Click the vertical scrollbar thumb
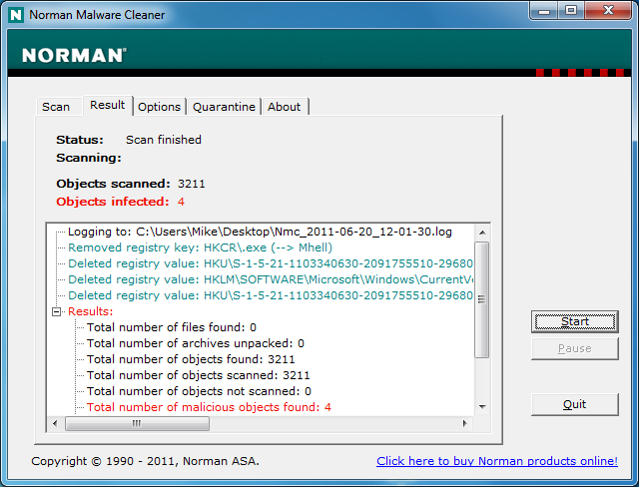The height and width of the screenshot is (487, 639). click(482, 299)
